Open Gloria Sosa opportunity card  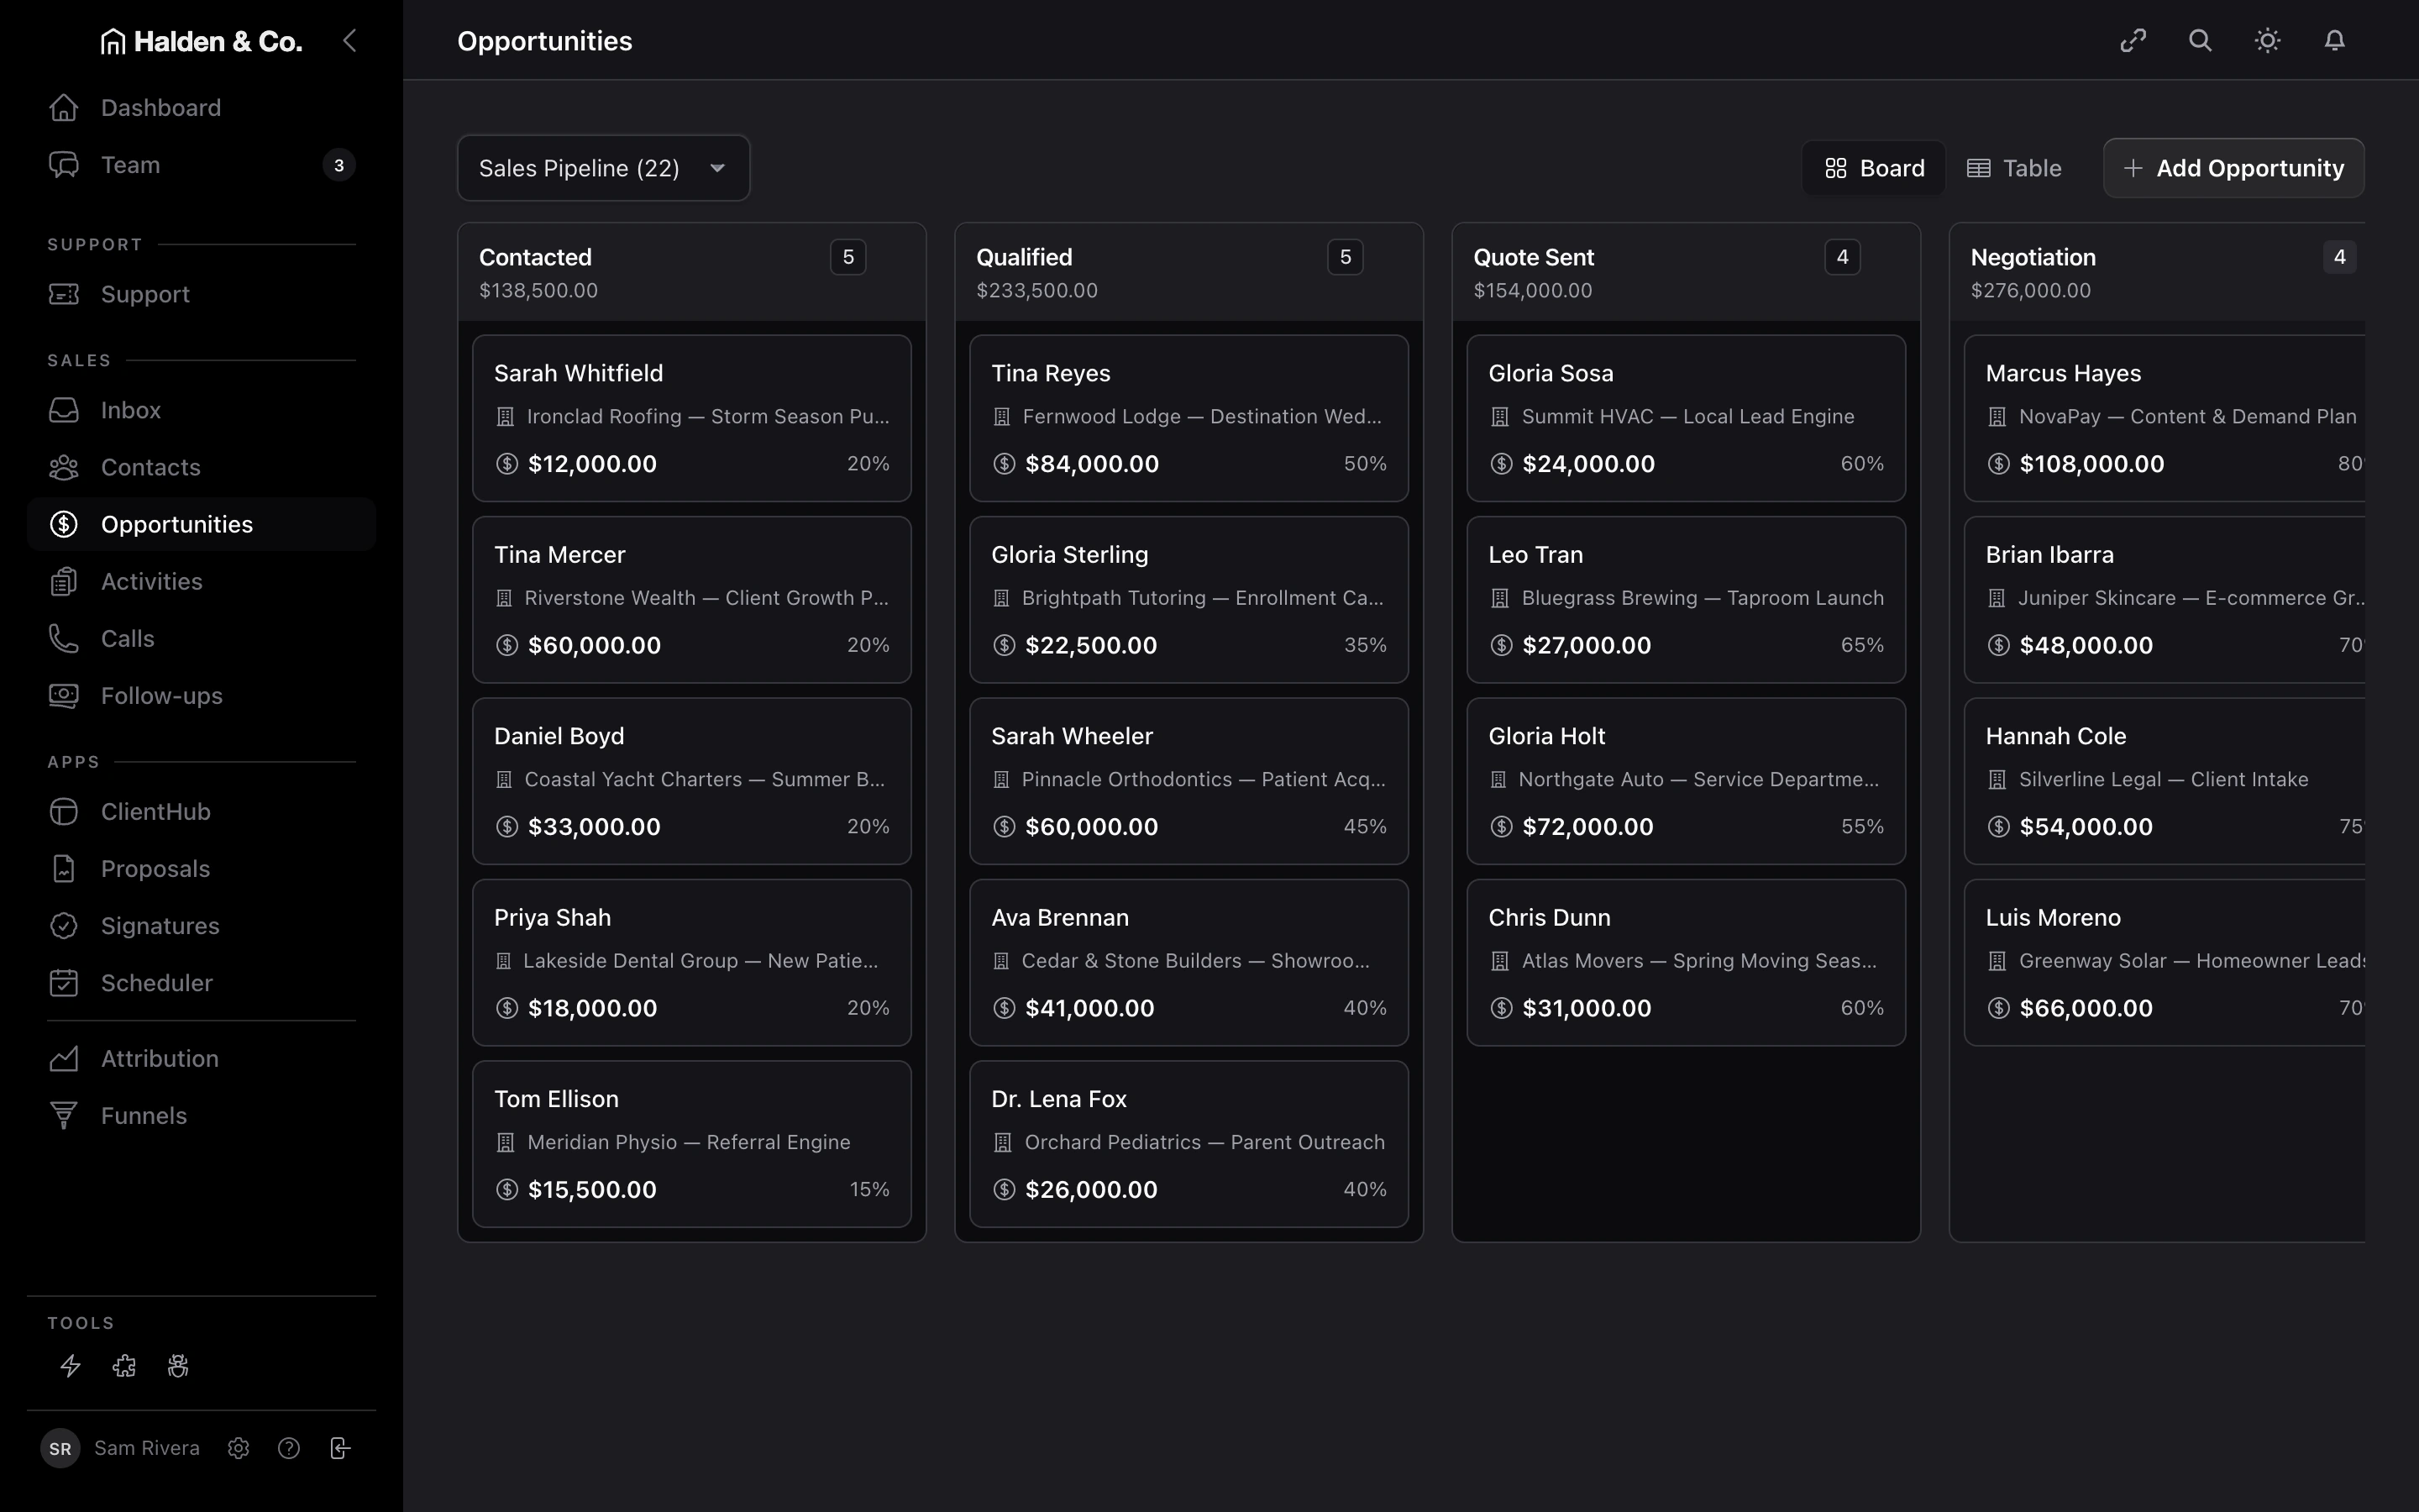pyautogui.click(x=1687, y=418)
